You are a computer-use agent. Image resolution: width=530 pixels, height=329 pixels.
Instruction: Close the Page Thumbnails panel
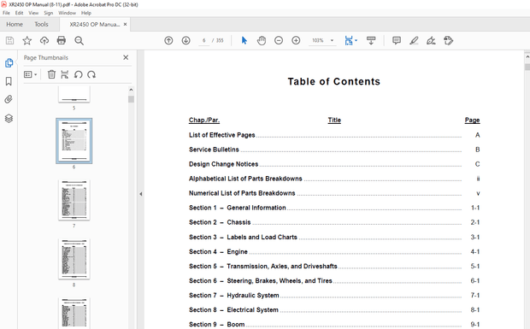[x=126, y=57]
